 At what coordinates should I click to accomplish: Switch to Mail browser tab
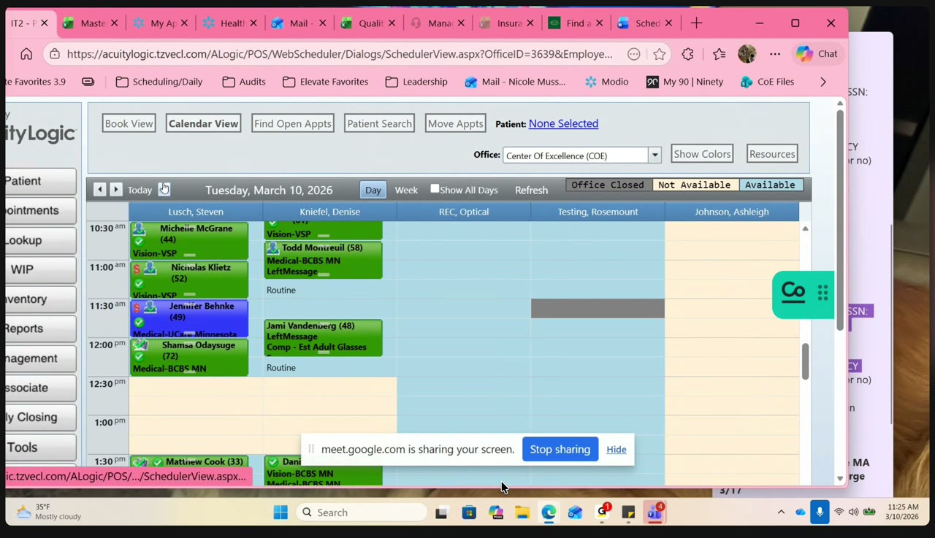[x=298, y=23]
